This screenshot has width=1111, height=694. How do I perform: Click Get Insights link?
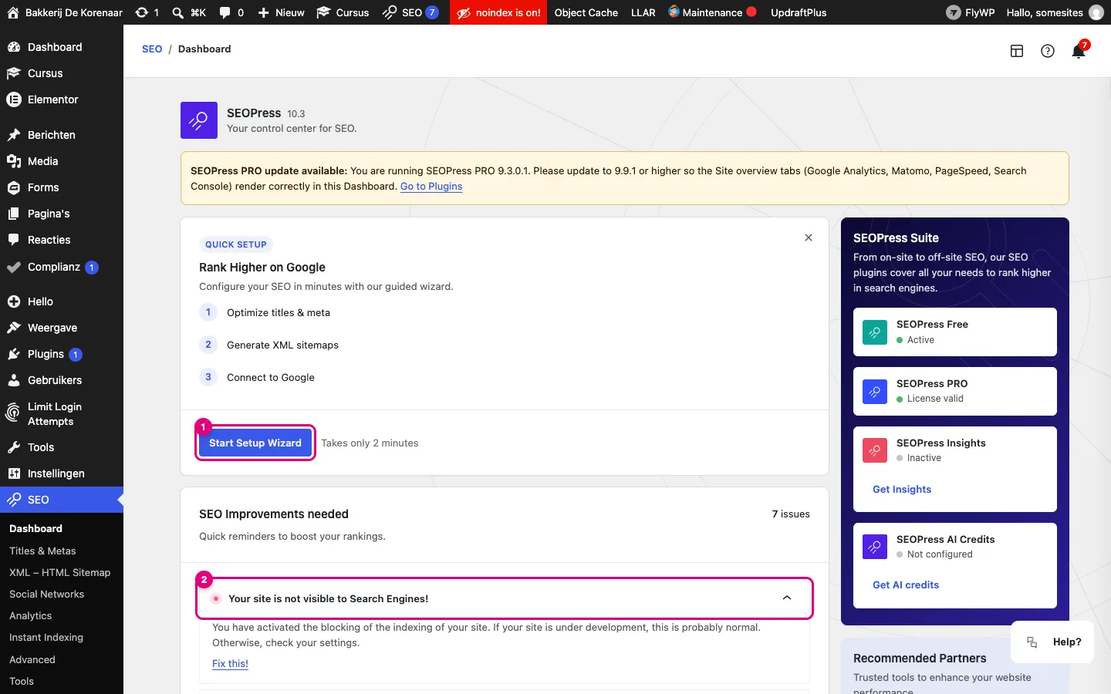pos(902,489)
